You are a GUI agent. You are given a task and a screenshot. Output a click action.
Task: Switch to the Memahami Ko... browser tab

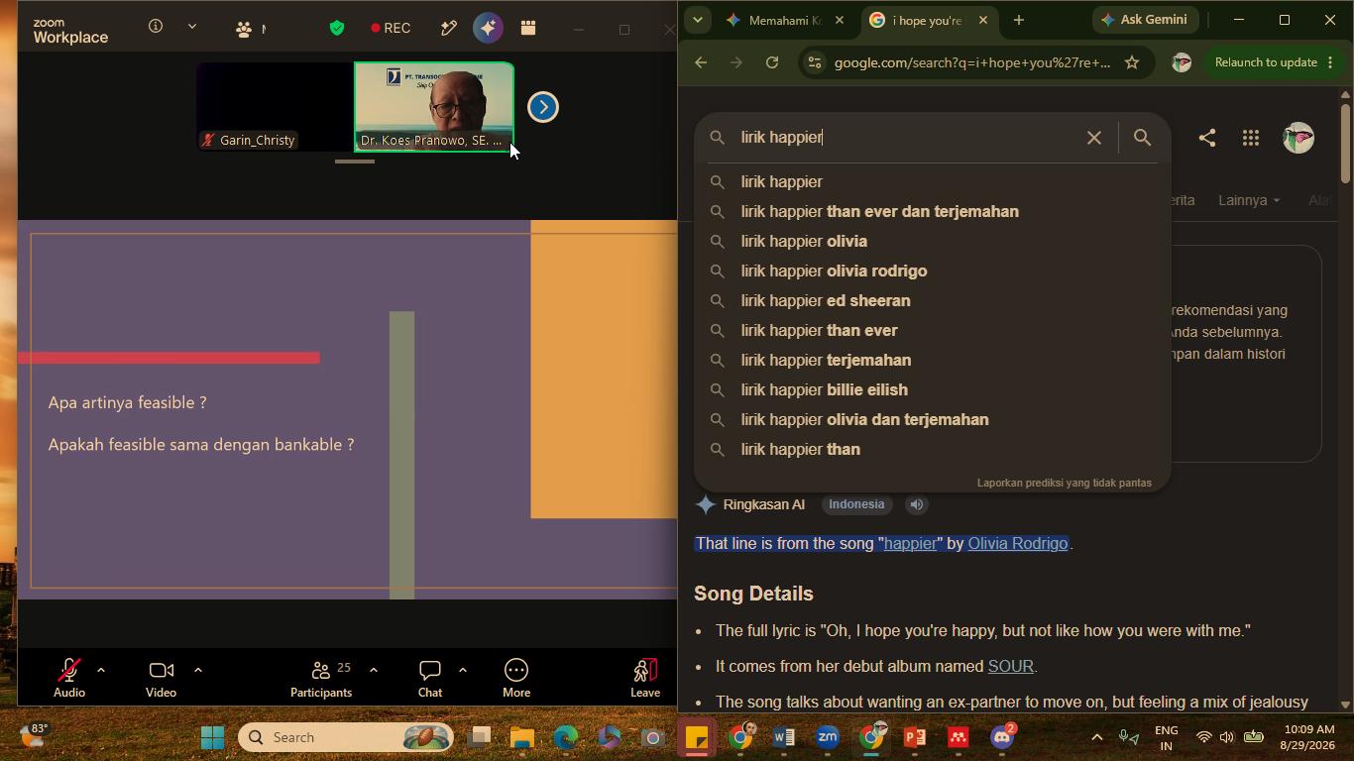783,20
